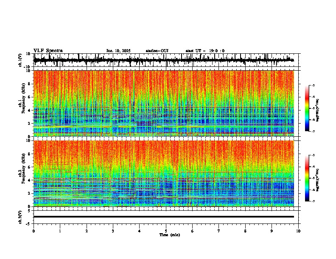Click the "VLF Spectra" plot title
Viewport: 336px width, 259px height.
tap(48, 51)
